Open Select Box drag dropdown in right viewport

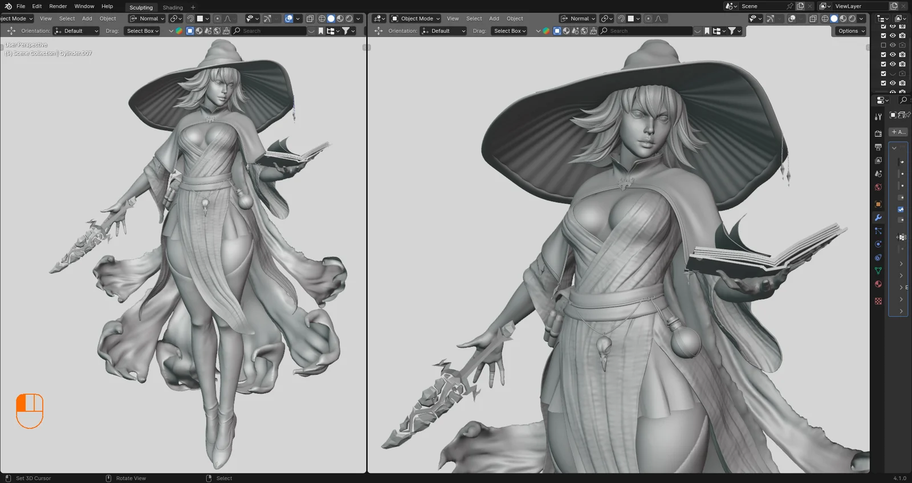click(509, 31)
